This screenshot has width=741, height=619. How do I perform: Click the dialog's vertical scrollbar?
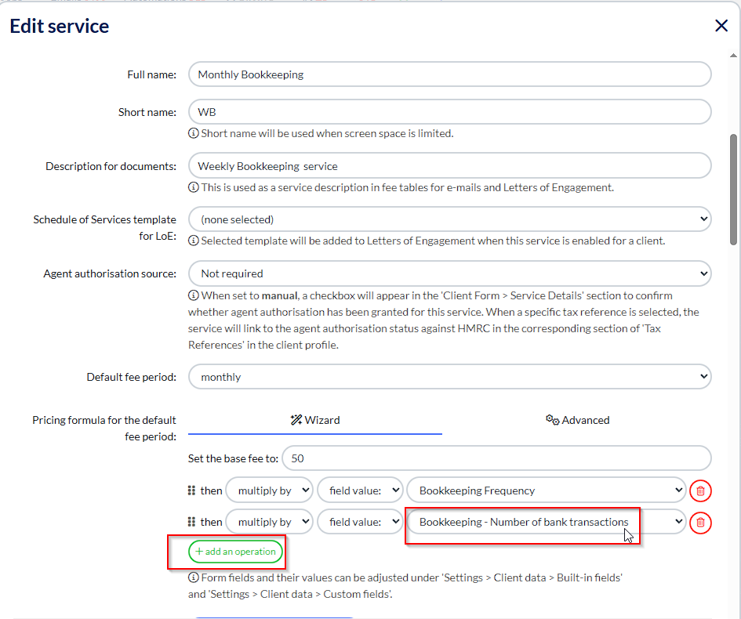click(x=733, y=188)
